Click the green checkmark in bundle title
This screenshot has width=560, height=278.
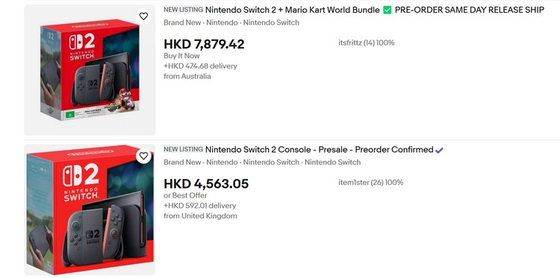click(387, 10)
